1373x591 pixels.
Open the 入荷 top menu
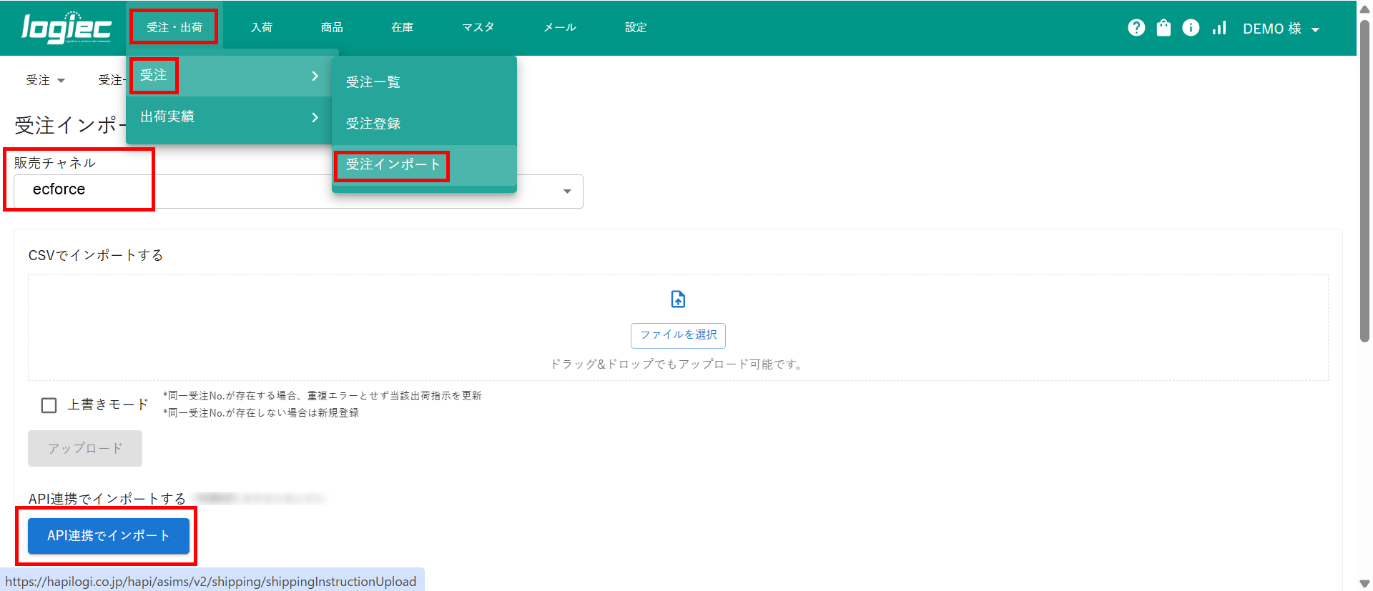[262, 28]
